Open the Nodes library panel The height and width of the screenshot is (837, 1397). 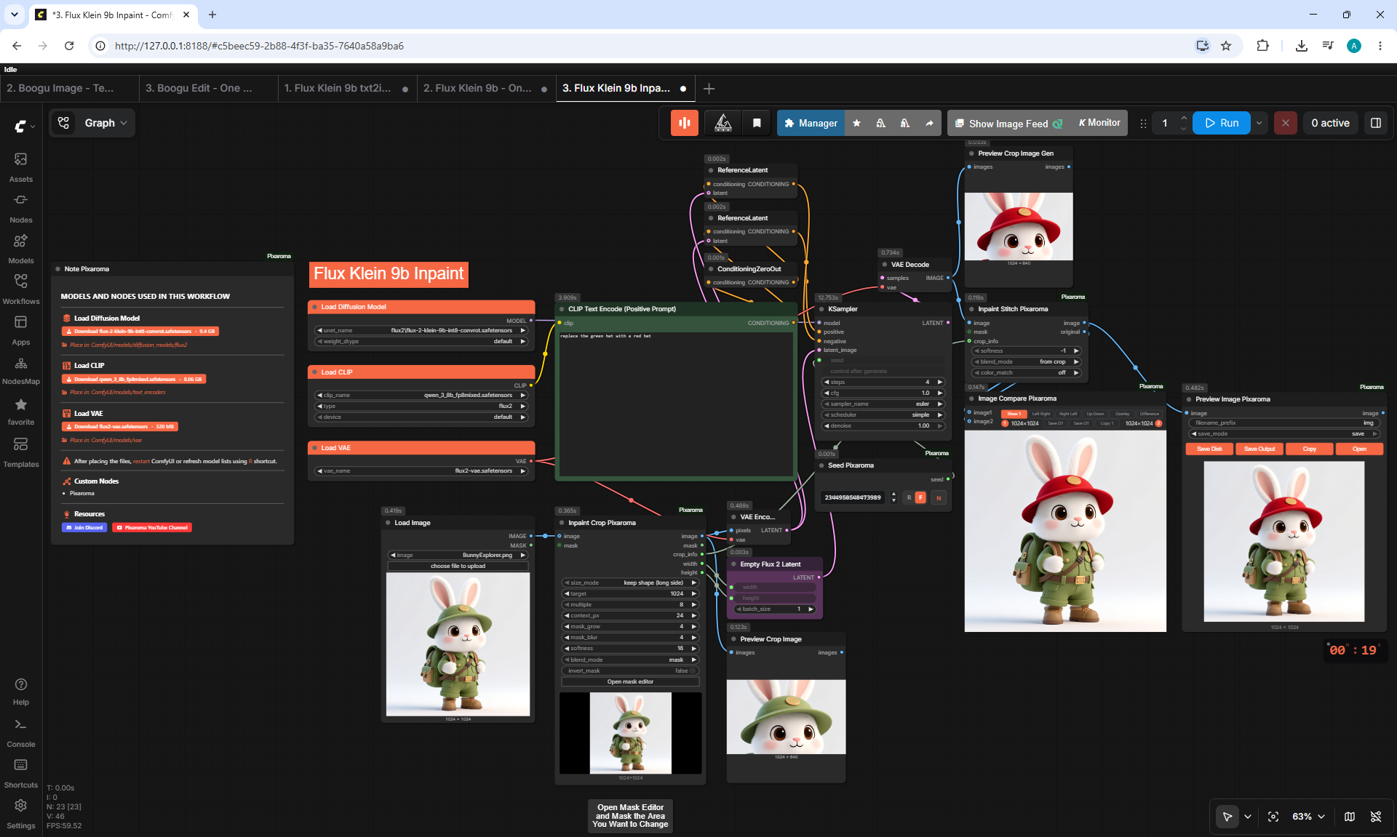click(20, 208)
